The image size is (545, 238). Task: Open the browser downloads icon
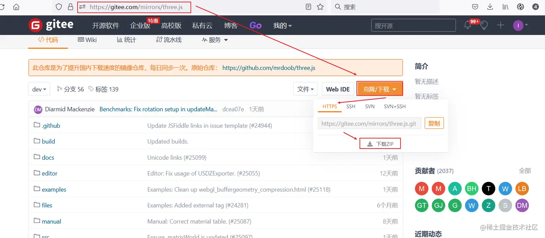[490, 7]
